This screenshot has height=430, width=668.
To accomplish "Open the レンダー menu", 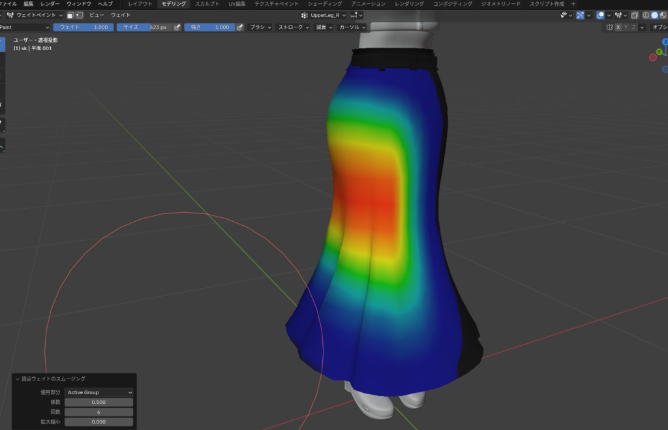I will pos(50,4).
